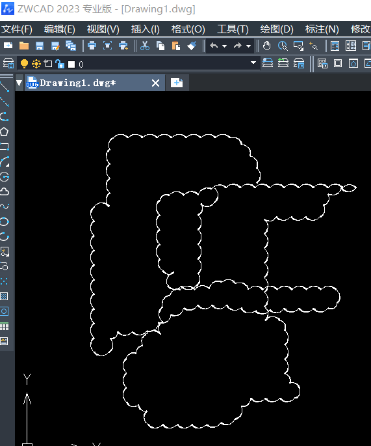
Task: Select the Revision Cloud tool
Action: [x=5, y=191]
